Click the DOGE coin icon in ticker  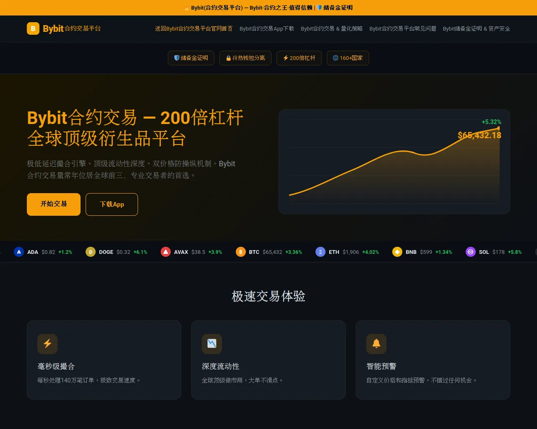[x=91, y=252]
